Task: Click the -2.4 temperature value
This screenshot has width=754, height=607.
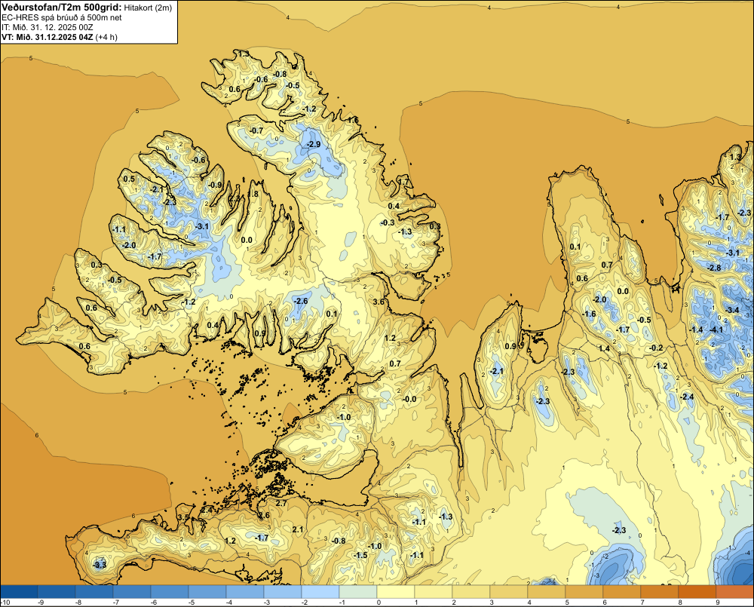Action: (687, 397)
